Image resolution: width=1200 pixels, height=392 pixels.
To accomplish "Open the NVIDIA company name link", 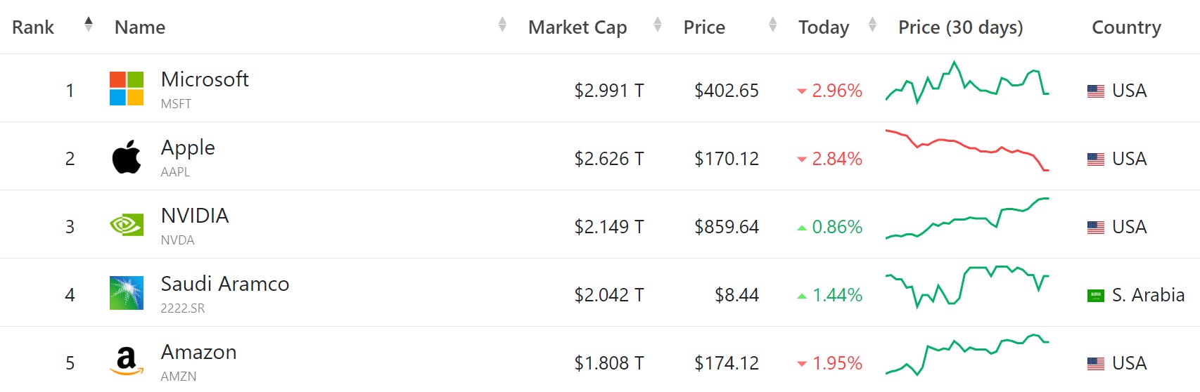I will click(x=195, y=216).
